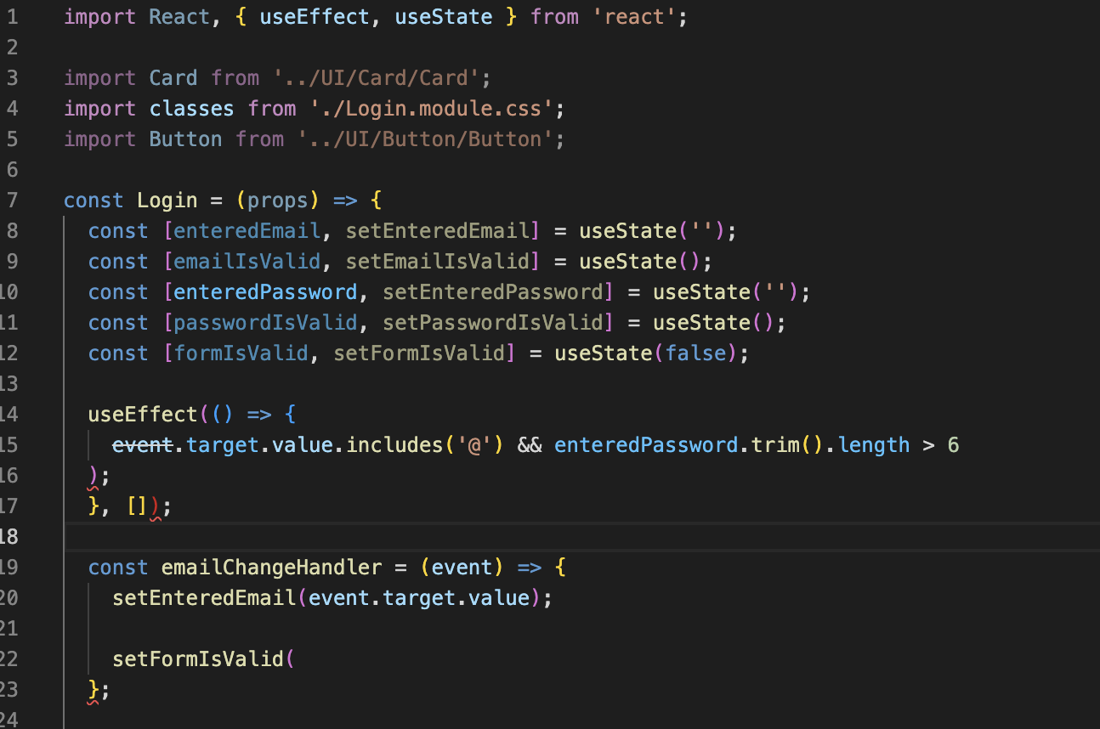
Task: Select the setEmailIsValid setter name
Action: (437, 262)
